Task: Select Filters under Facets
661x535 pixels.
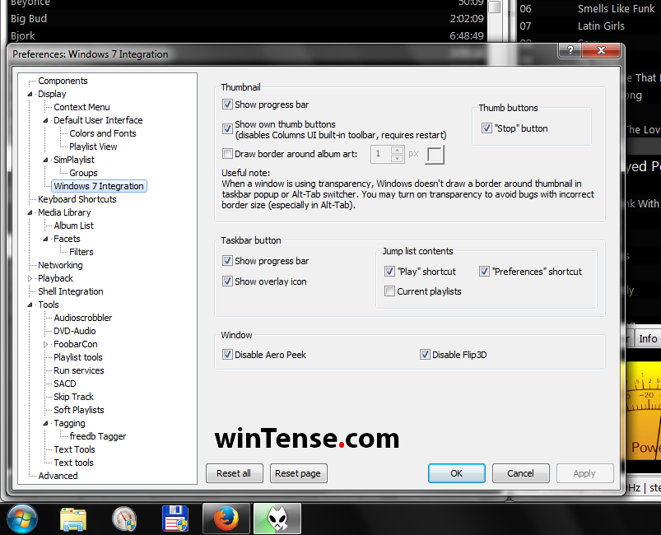Action: click(x=81, y=252)
